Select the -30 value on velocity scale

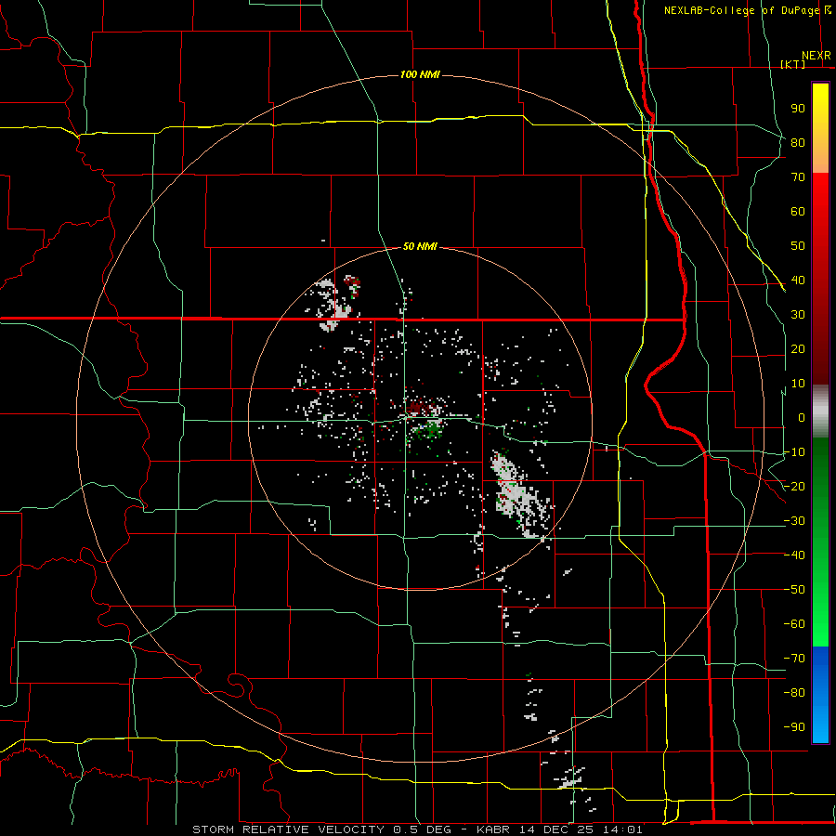point(794,521)
